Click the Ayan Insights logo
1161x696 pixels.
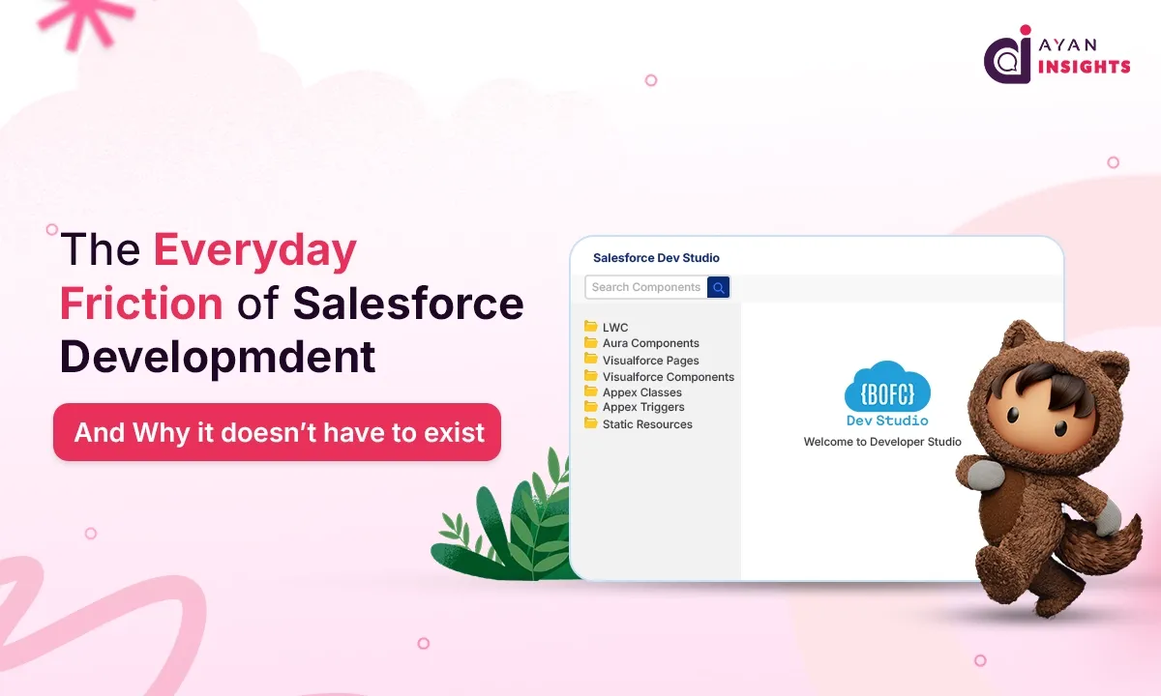[1057, 55]
